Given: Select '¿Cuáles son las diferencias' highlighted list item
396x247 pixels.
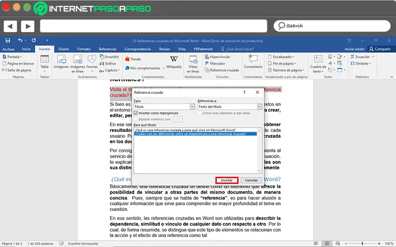Looking at the screenshot, I should coord(196,134).
